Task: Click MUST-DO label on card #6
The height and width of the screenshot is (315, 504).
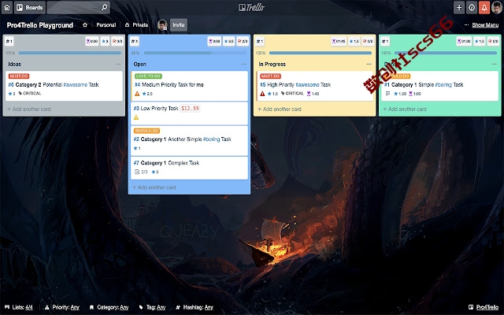Action: (19, 76)
